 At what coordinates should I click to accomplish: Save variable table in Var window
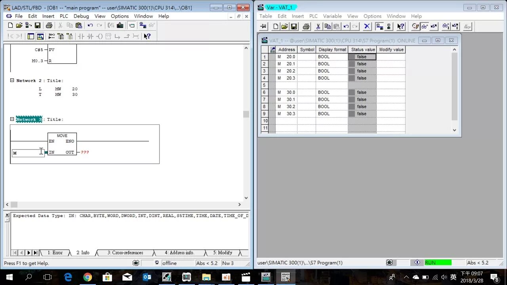(x=294, y=27)
